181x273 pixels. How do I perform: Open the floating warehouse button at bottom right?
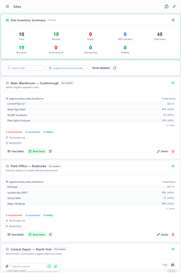pos(172,265)
